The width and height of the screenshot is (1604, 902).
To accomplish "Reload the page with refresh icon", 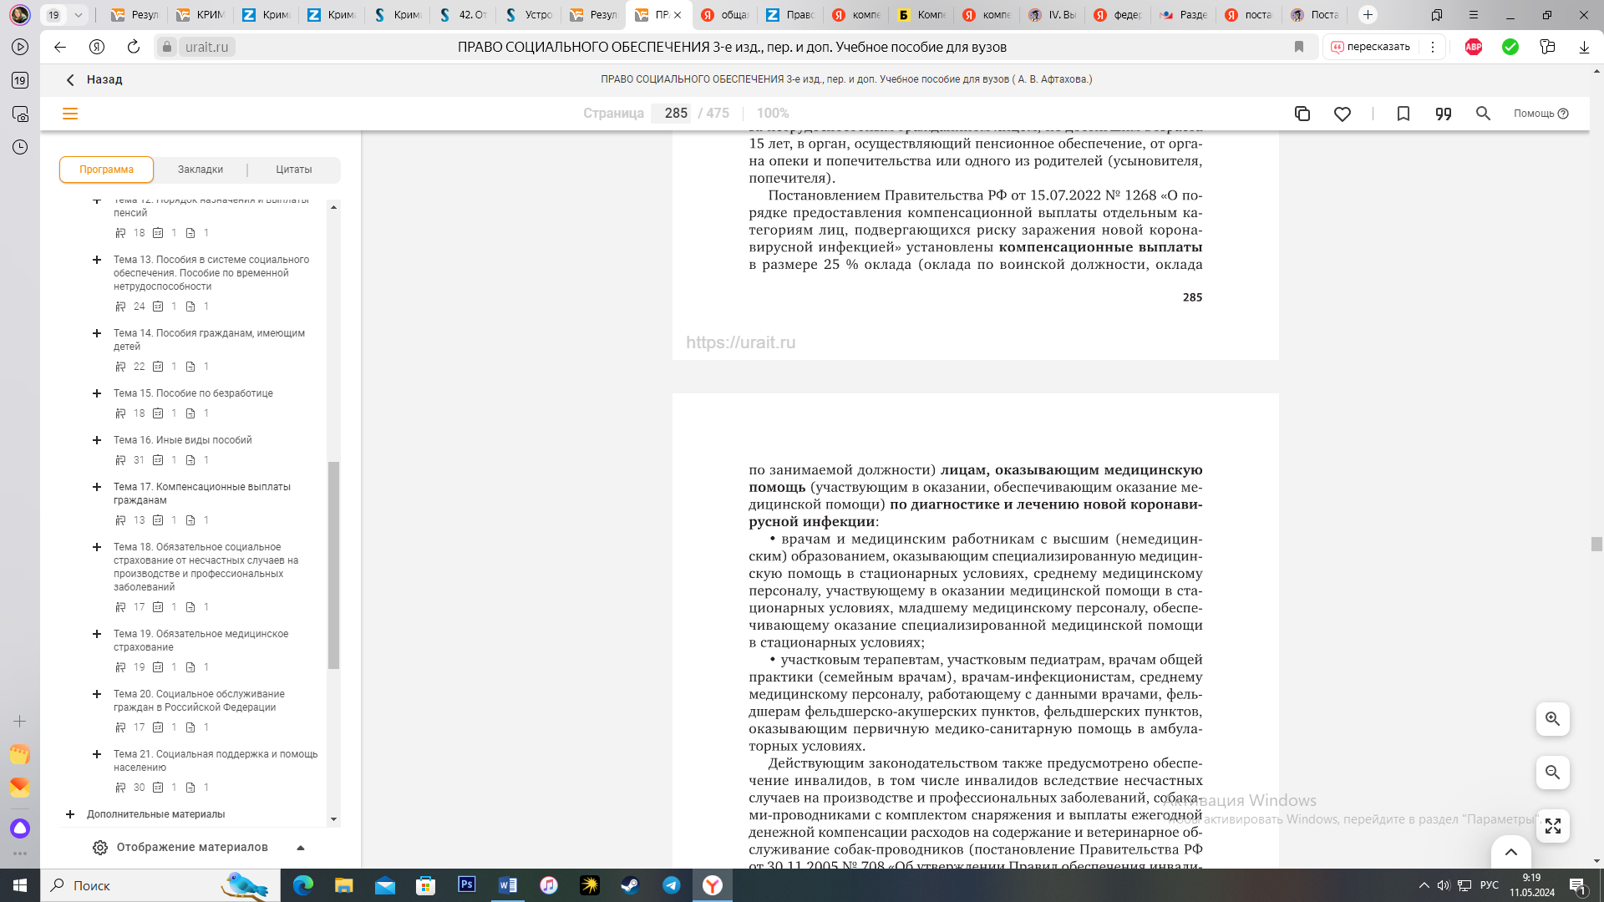I will (x=134, y=47).
